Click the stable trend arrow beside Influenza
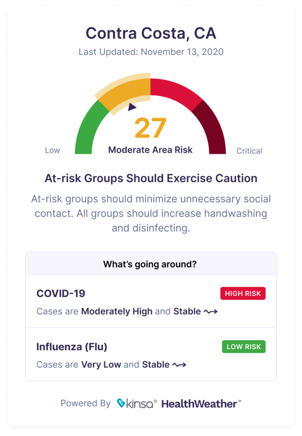 click(x=179, y=364)
